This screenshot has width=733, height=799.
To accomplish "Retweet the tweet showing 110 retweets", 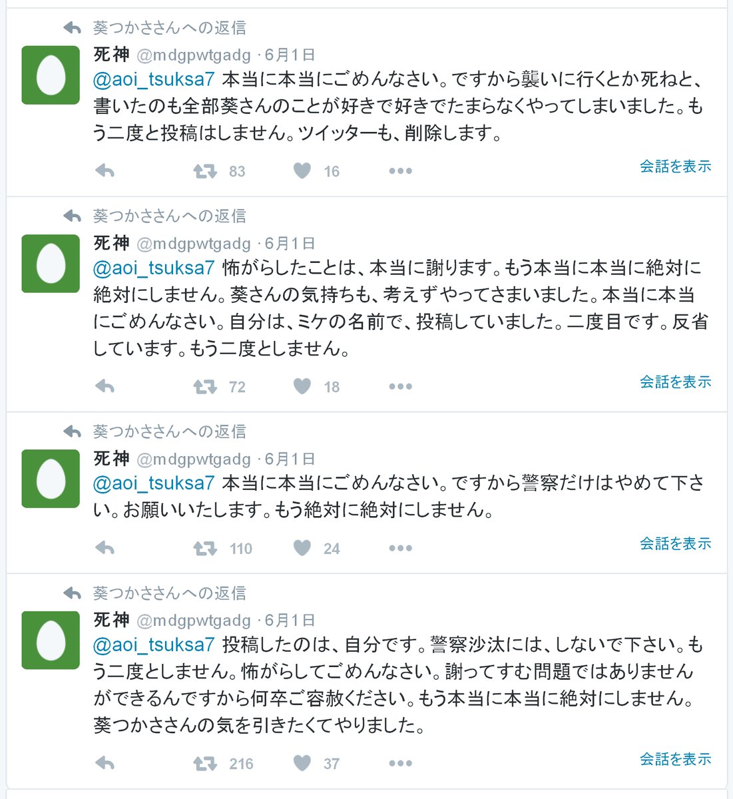I will [x=205, y=548].
